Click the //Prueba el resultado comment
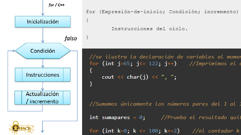241x135 pixels. tap(201, 118)
